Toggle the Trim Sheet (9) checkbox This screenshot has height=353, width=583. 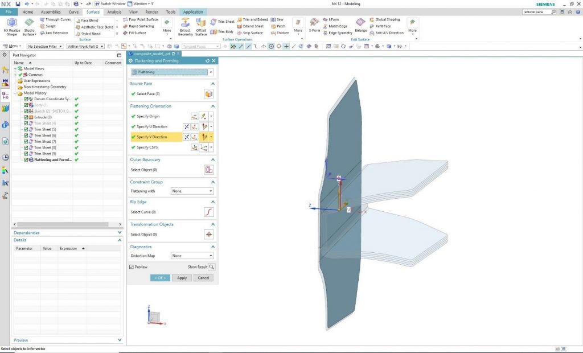click(26, 154)
